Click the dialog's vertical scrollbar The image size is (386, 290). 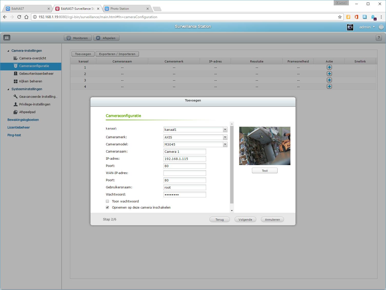(232, 164)
